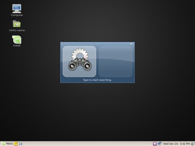Open the Computer desktop icon
Image resolution: width=195 pixels, height=146 pixels.
[17, 8]
